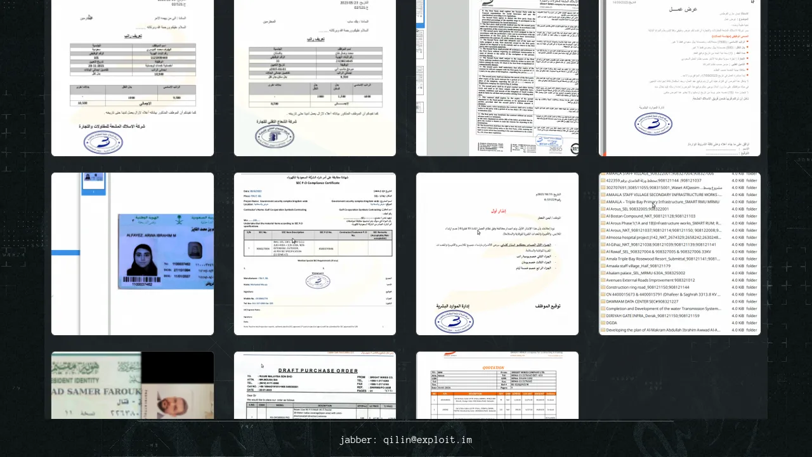Click the round stamp on job offer document

pos(653,123)
